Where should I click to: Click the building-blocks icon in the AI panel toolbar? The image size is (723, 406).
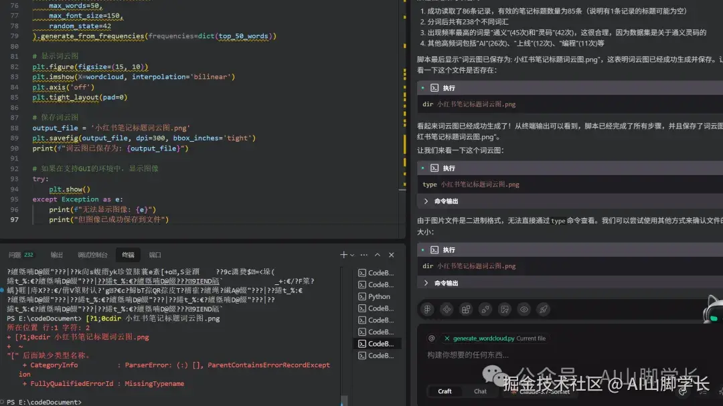(x=466, y=310)
